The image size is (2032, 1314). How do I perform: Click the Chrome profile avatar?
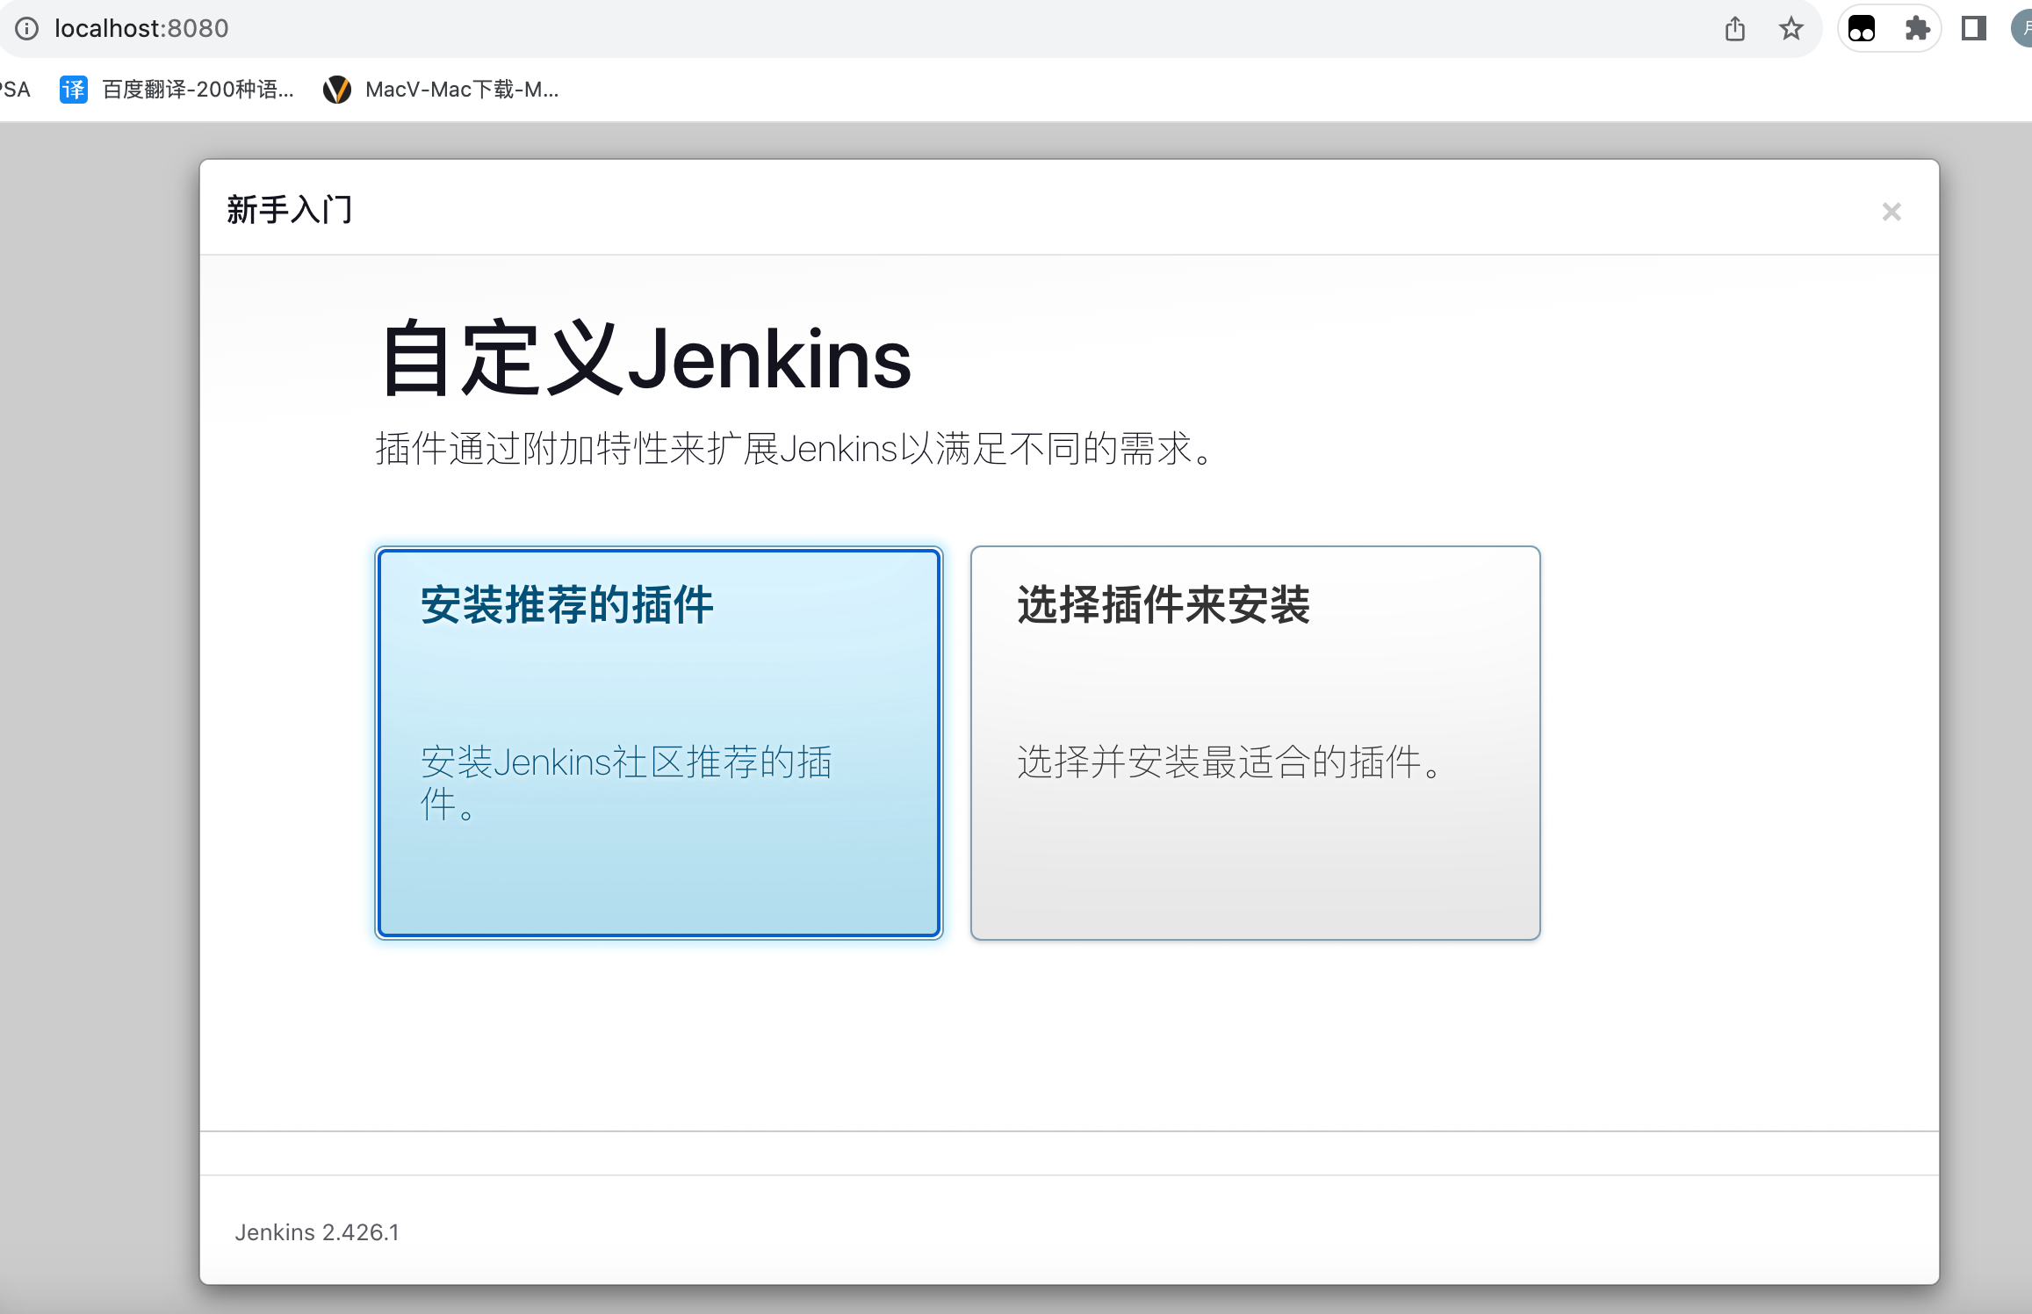tap(2023, 29)
